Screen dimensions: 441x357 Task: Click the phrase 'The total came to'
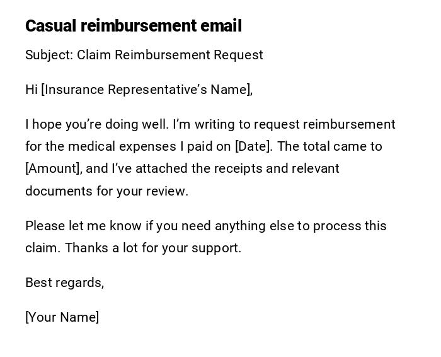tap(329, 146)
